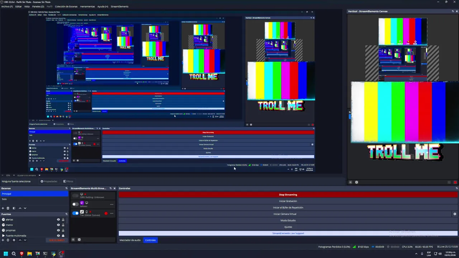459x258 pixels.
Task: Click ADD ELEMENT button in Fuentes
Action: click(x=57, y=240)
